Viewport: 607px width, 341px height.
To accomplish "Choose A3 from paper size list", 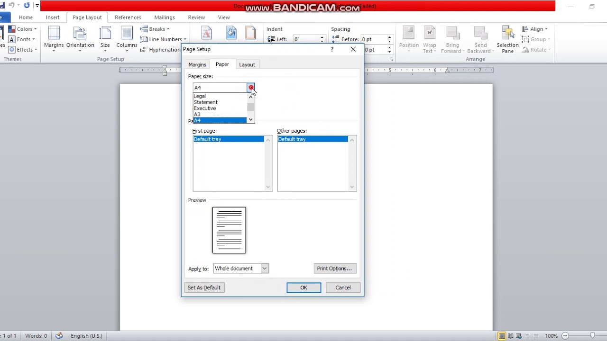I will (x=220, y=115).
